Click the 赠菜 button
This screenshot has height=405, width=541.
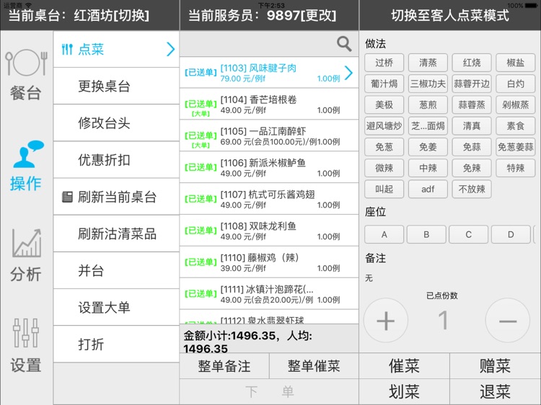click(495, 366)
